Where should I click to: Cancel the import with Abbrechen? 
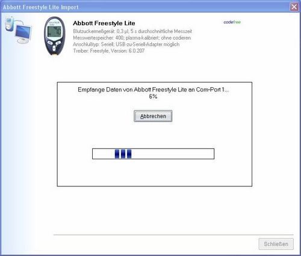(x=153, y=116)
